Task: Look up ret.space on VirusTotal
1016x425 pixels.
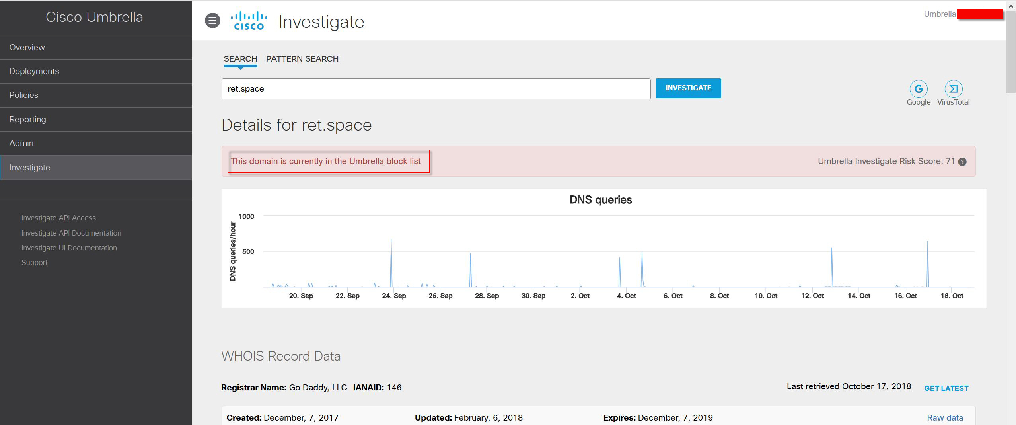Action: 953,89
